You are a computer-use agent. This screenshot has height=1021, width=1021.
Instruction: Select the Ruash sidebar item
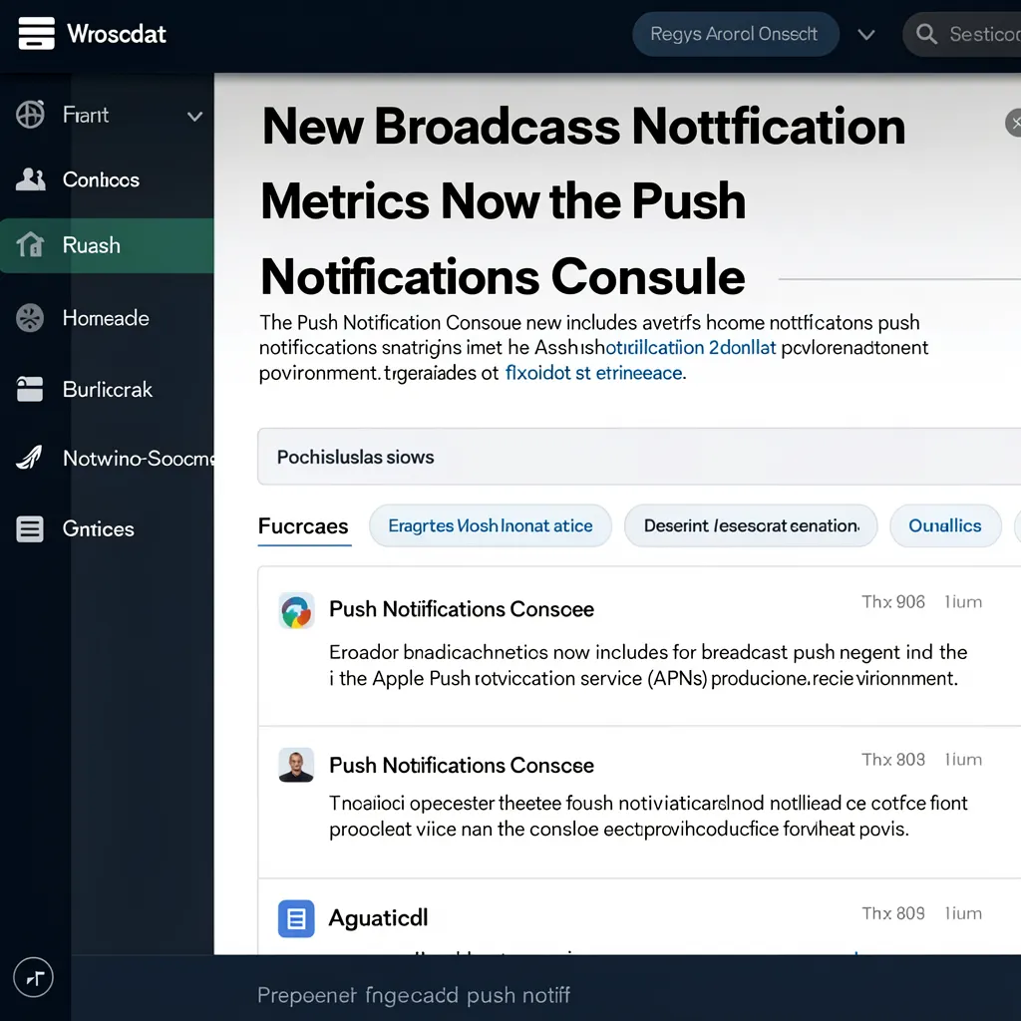point(107,245)
